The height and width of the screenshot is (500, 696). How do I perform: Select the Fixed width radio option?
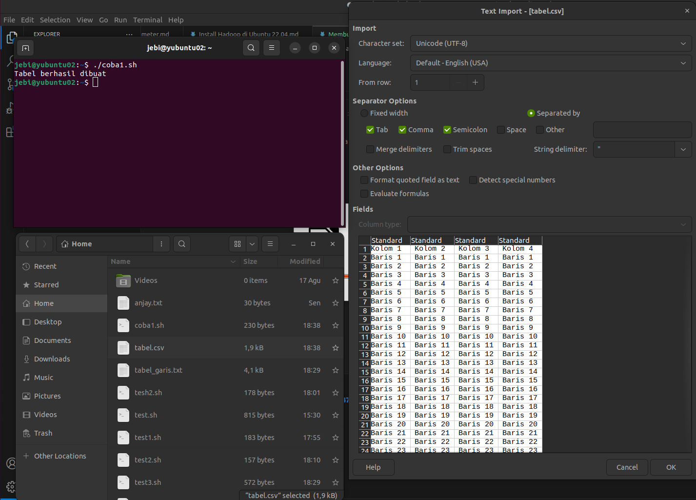(x=364, y=113)
